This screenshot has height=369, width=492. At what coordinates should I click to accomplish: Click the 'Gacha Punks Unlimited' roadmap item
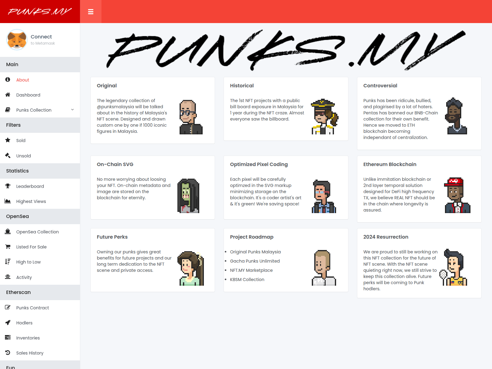pyautogui.click(x=255, y=261)
